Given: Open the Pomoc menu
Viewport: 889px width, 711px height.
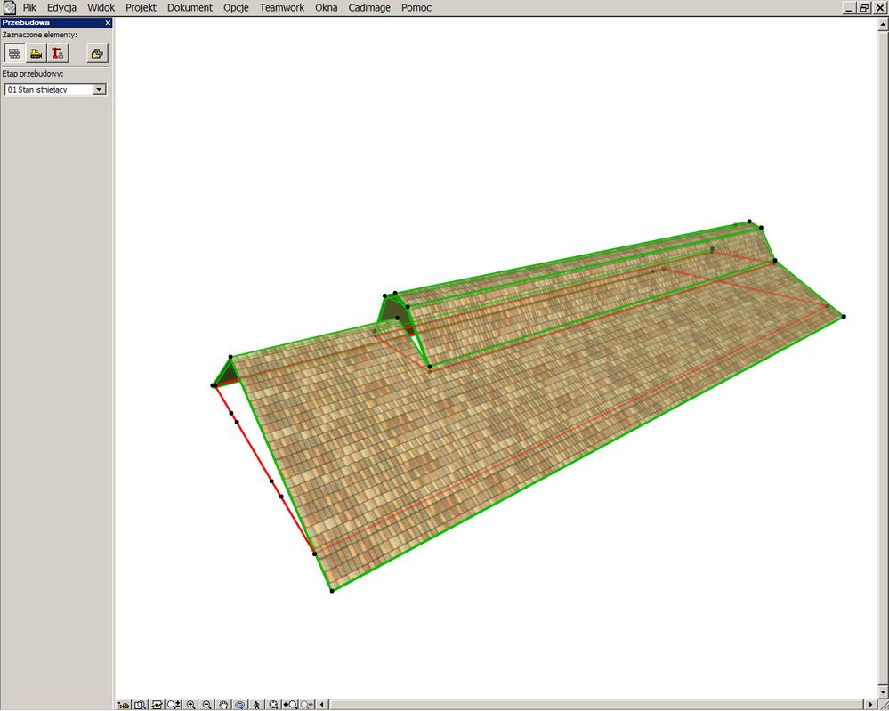Looking at the screenshot, I should 416,8.
